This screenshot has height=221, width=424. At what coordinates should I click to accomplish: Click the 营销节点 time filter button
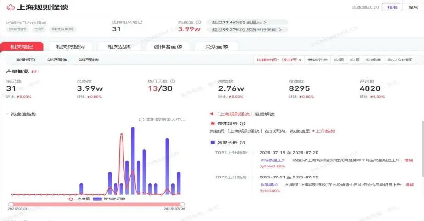click(318, 60)
